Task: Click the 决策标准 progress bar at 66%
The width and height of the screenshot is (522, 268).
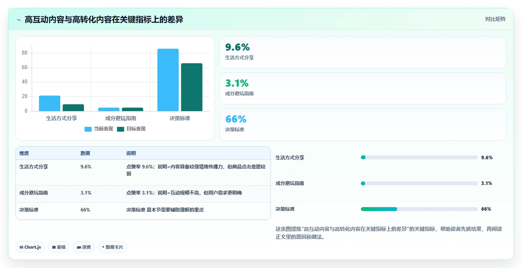Action: pyautogui.click(x=419, y=209)
